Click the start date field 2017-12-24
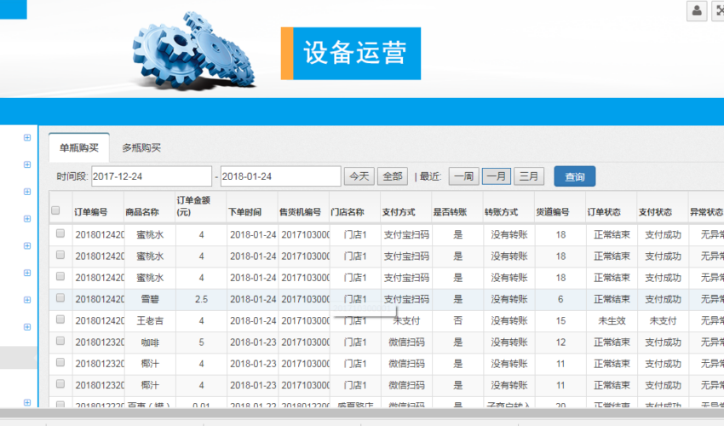Image resolution: width=724 pixels, height=426 pixels. pos(152,176)
